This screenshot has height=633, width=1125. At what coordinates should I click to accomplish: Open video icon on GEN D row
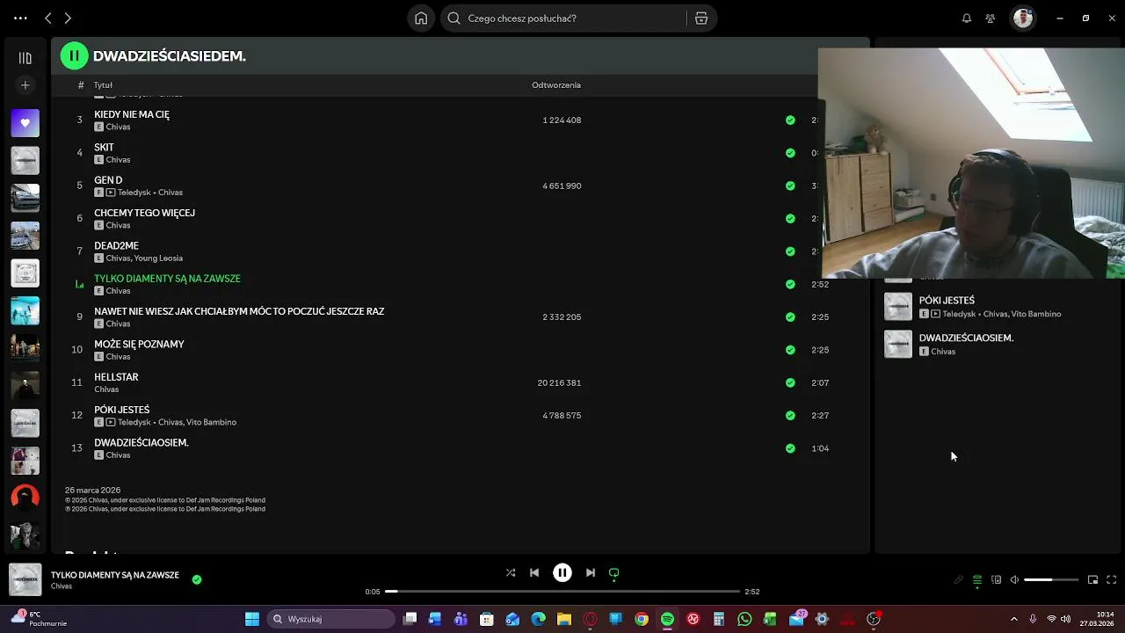[111, 193]
